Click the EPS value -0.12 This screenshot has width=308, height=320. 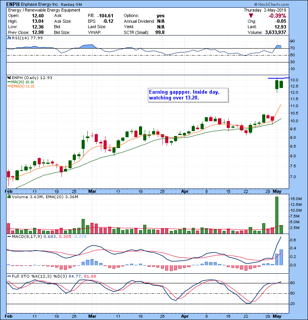coord(108,21)
